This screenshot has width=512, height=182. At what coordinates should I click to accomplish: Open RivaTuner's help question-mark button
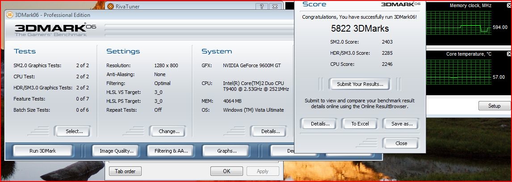(x=262, y=6)
